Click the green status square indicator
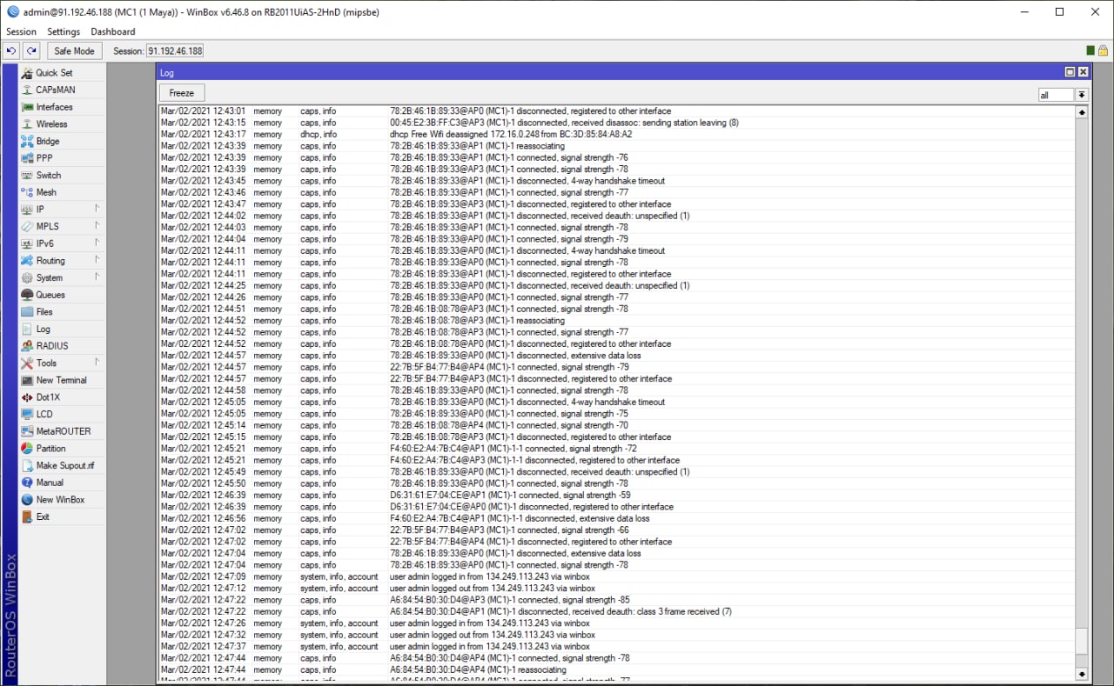 click(x=1091, y=51)
